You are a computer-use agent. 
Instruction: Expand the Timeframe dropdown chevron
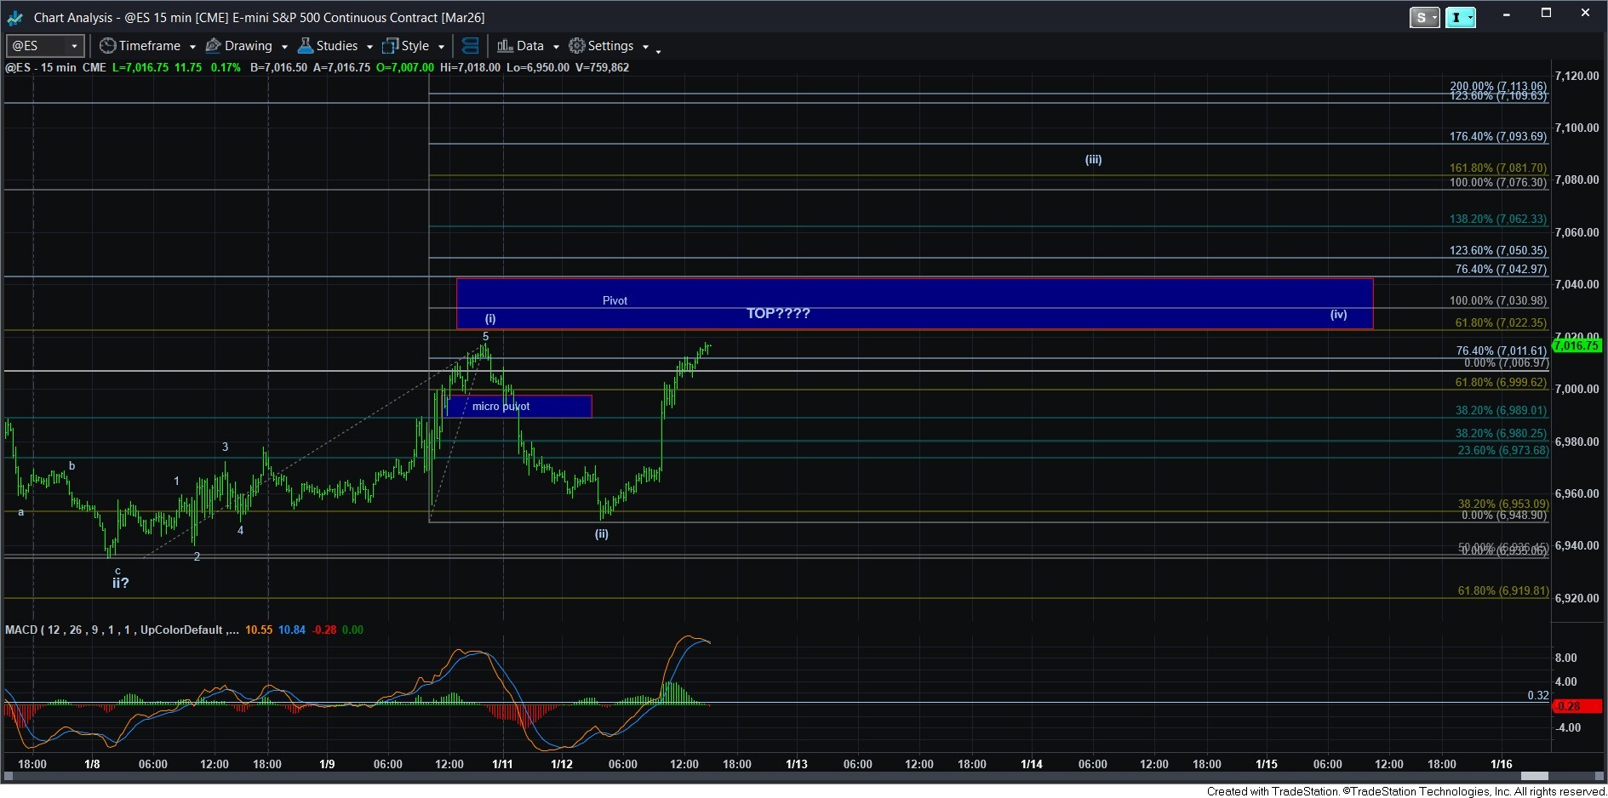pos(192,47)
